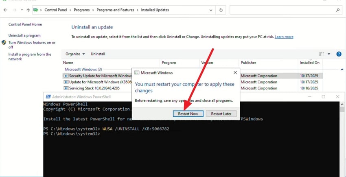This screenshot has height=177, width=346.
Task: Click the Restart Later button
Action: point(221,114)
